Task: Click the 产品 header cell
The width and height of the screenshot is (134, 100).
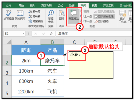Action: point(52,50)
